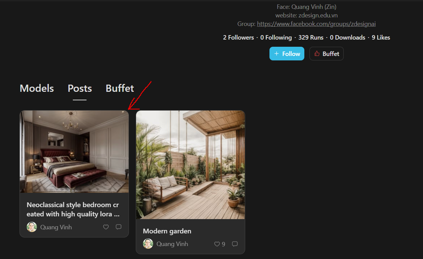
Task: Open the Buffet tab
Action: (120, 88)
